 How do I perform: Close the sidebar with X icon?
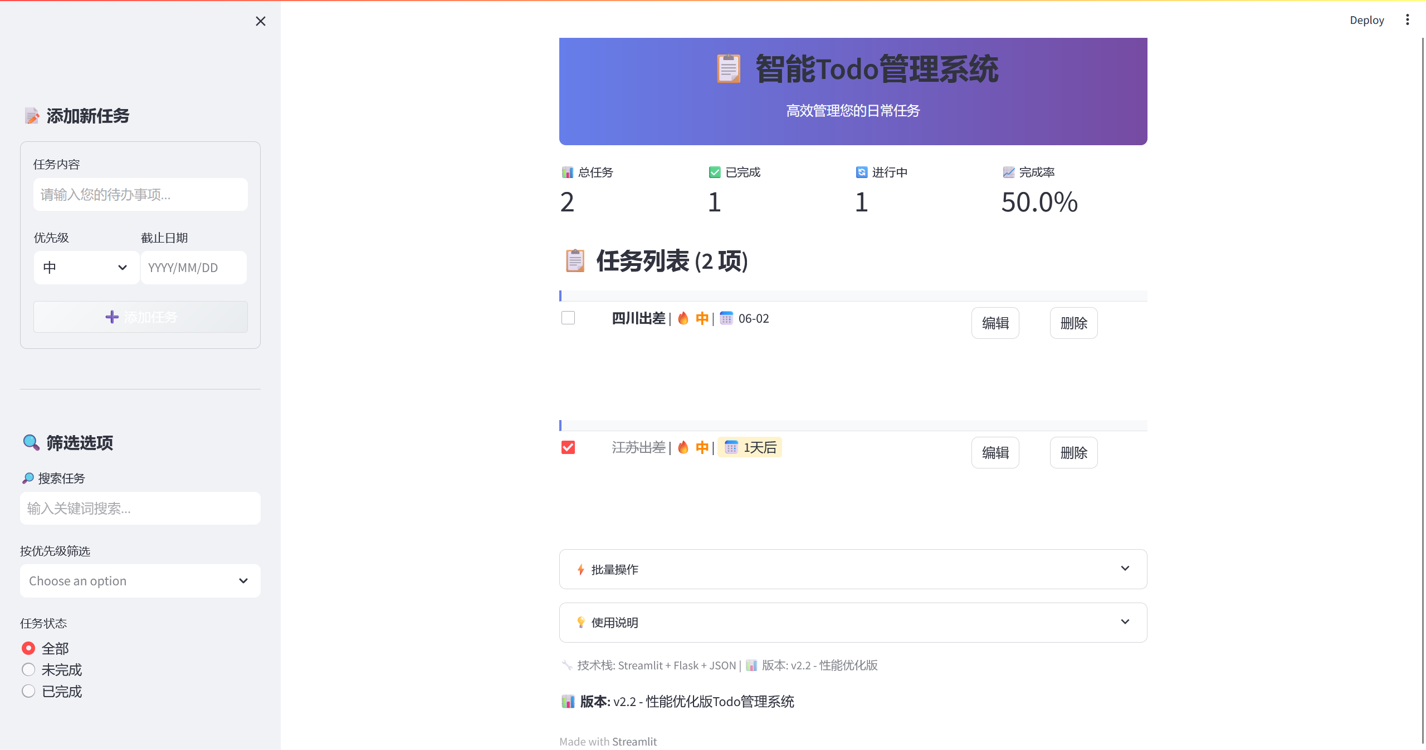[260, 21]
